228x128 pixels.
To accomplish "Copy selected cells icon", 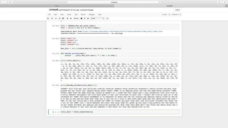I will click(59, 18).
